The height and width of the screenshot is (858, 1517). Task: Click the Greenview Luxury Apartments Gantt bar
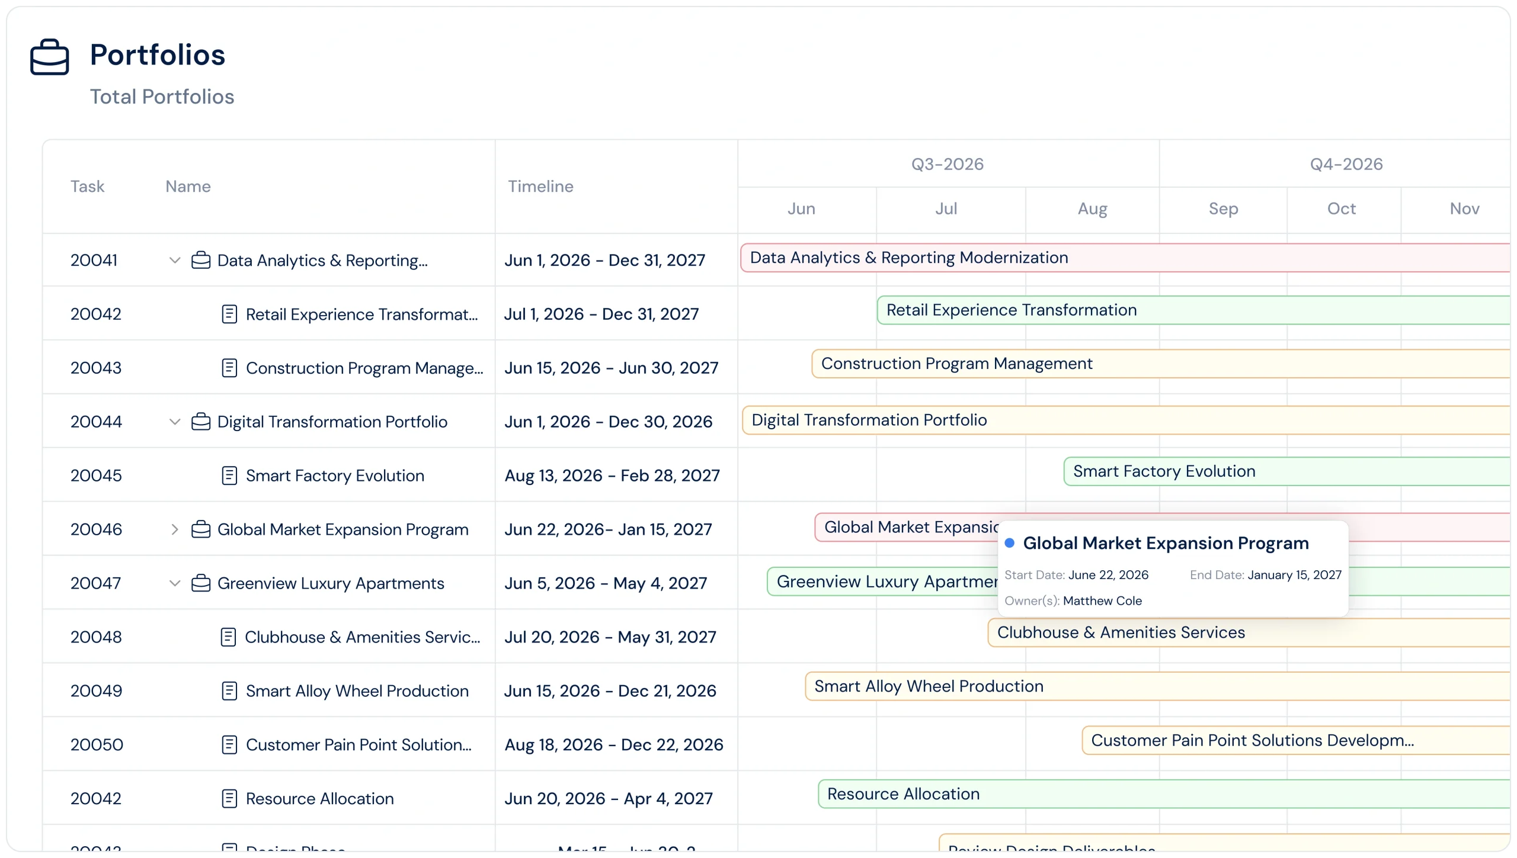coord(882,581)
